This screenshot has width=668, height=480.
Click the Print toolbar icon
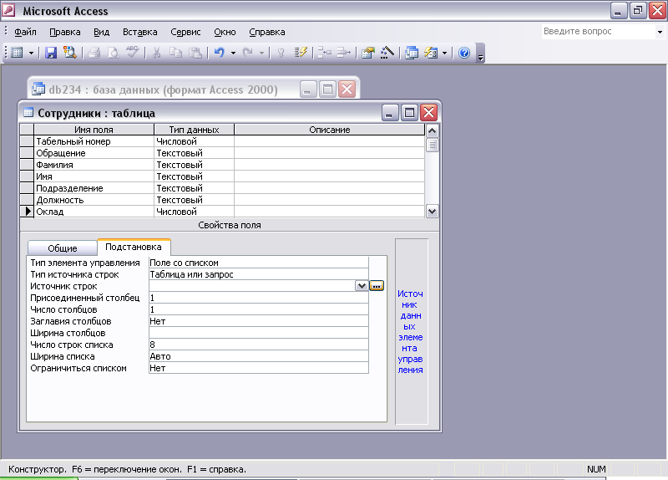[x=94, y=53]
